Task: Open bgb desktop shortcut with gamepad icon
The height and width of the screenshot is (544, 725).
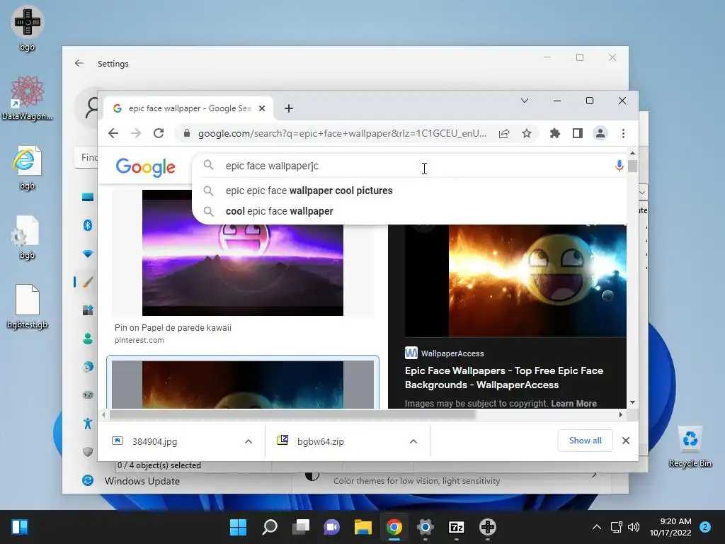Action: coord(28,28)
